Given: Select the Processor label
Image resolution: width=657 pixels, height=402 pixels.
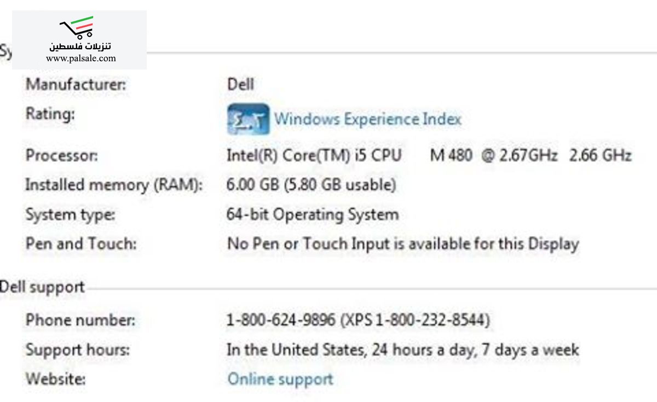Looking at the screenshot, I should click(62, 155).
